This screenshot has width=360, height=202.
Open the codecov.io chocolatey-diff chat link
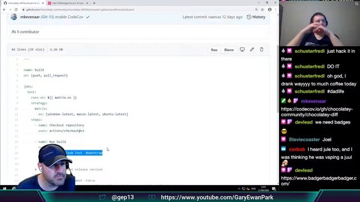click(x=317, y=112)
